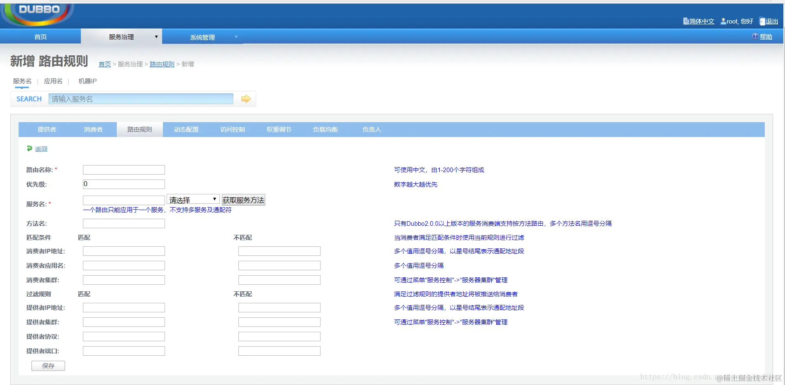785x385 pixels.
Task: Switch to the 负载均衡 tab
Action: point(325,130)
